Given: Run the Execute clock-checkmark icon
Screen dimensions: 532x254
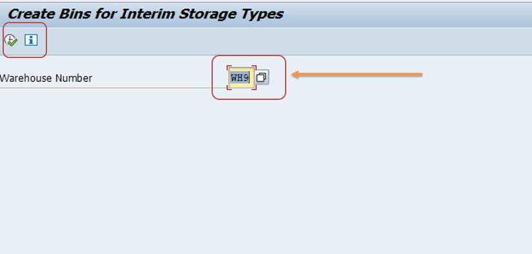Looking at the screenshot, I should [11, 41].
